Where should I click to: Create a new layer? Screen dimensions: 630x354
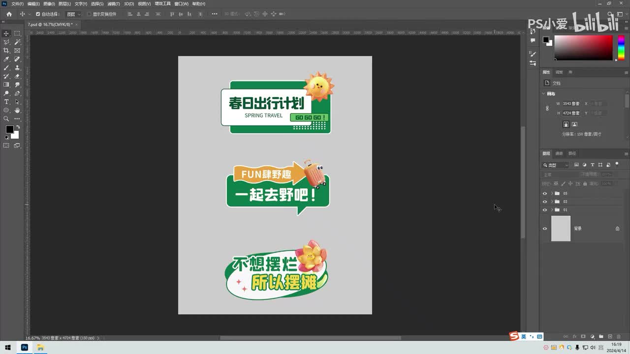pyautogui.click(x=610, y=337)
